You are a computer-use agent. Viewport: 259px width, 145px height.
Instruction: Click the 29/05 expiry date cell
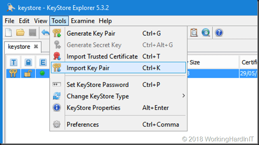(249, 73)
